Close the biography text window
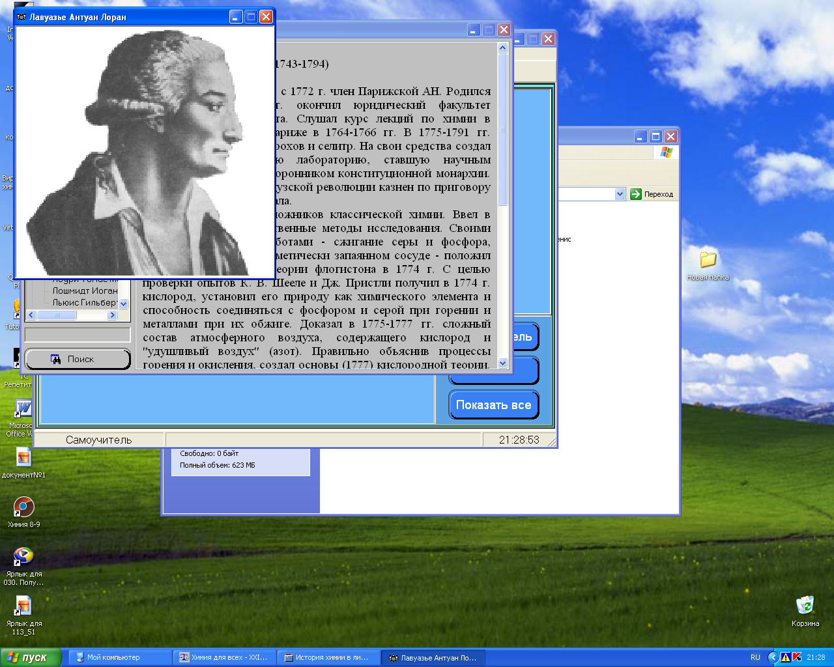The image size is (834, 667). click(504, 30)
